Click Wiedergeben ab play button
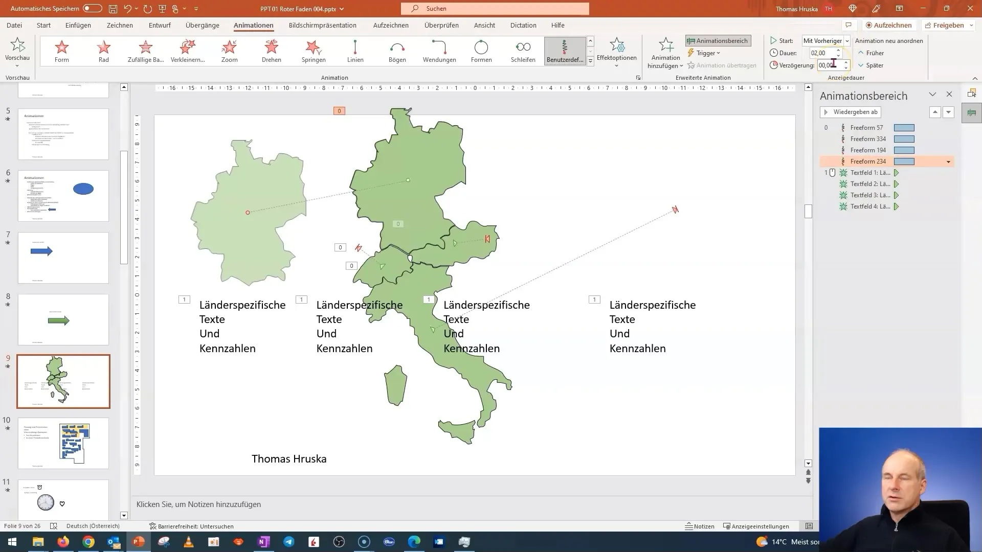This screenshot has width=982, height=552. coord(850,112)
